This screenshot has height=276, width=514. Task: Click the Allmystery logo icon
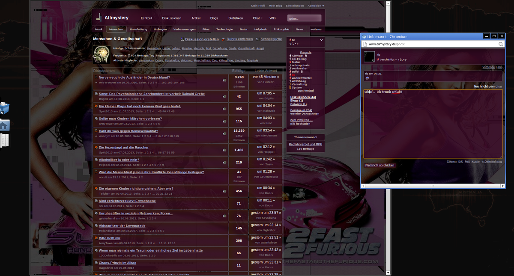99,18
